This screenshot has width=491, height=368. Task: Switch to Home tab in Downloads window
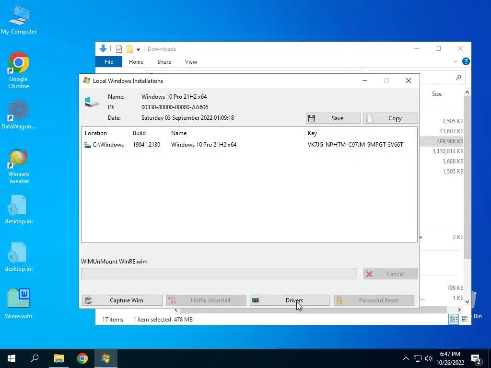136,62
